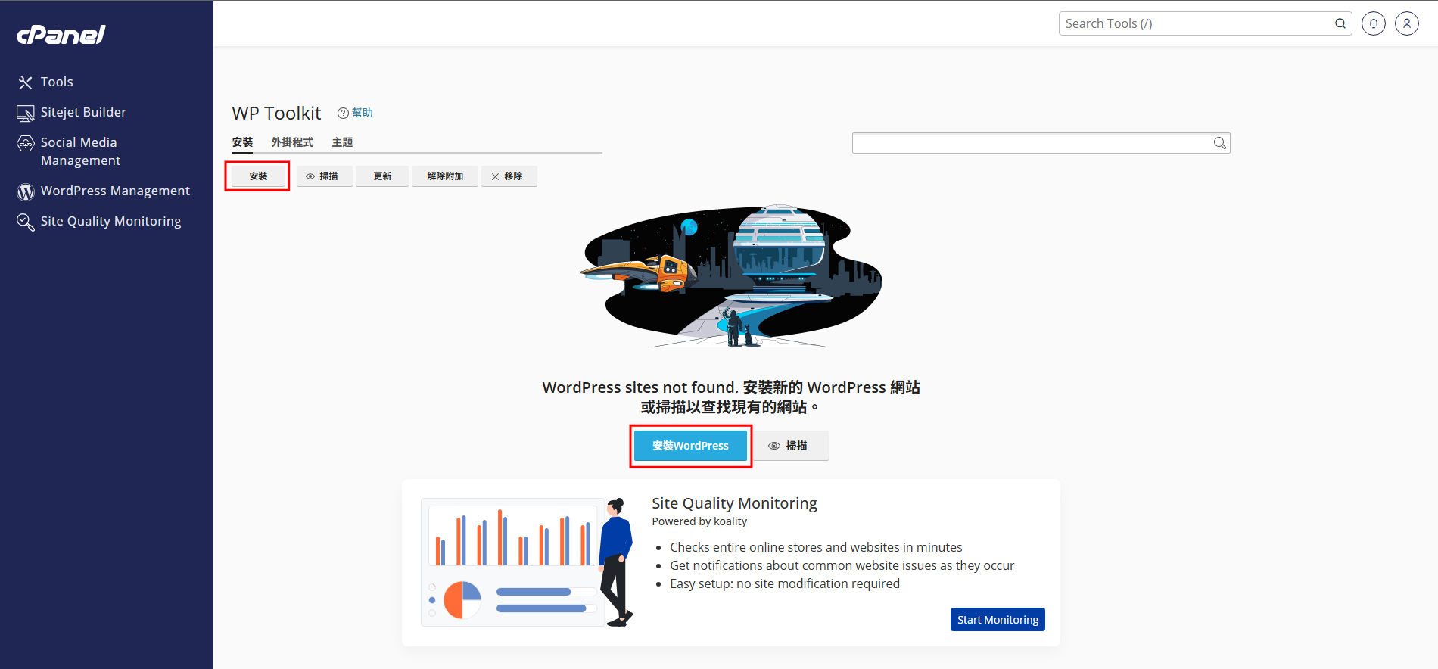The width and height of the screenshot is (1438, 669).
Task: Click the Site Quality Monitoring magnifier icon
Action: pos(26,222)
